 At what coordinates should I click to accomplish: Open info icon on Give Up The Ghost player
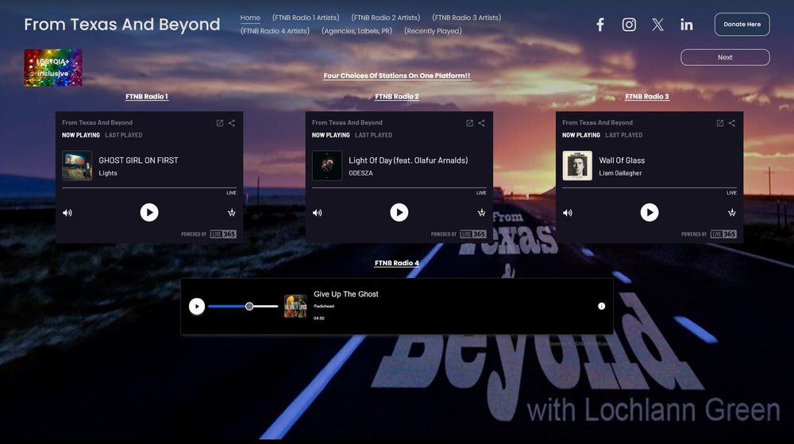pyautogui.click(x=602, y=307)
